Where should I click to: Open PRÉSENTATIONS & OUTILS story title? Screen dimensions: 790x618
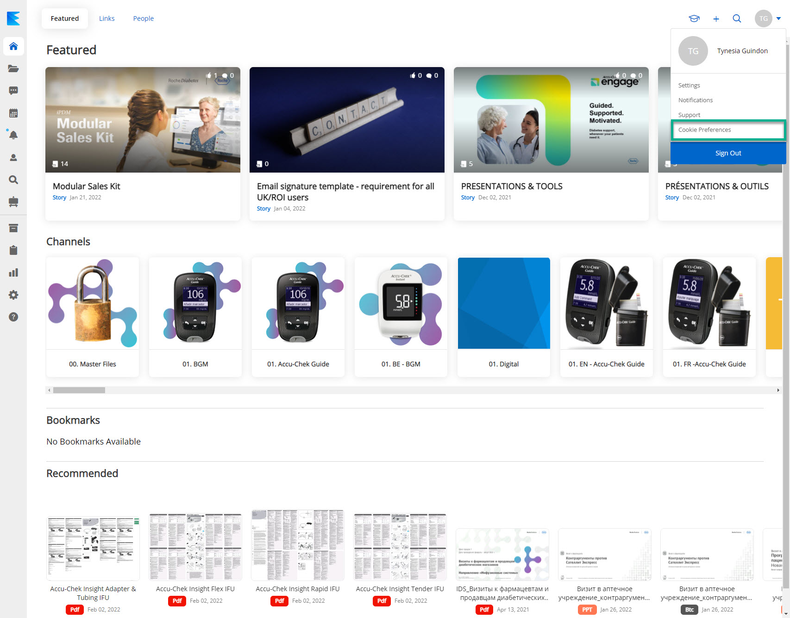(x=717, y=186)
